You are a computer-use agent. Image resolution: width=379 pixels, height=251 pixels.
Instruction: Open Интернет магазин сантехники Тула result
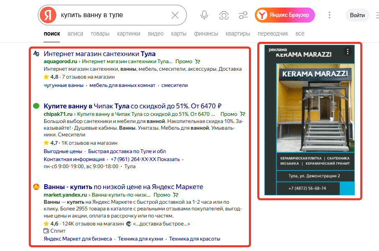(100, 54)
